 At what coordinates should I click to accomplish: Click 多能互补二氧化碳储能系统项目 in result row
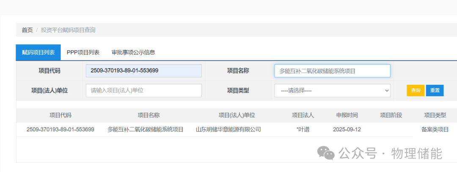(x=146, y=129)
